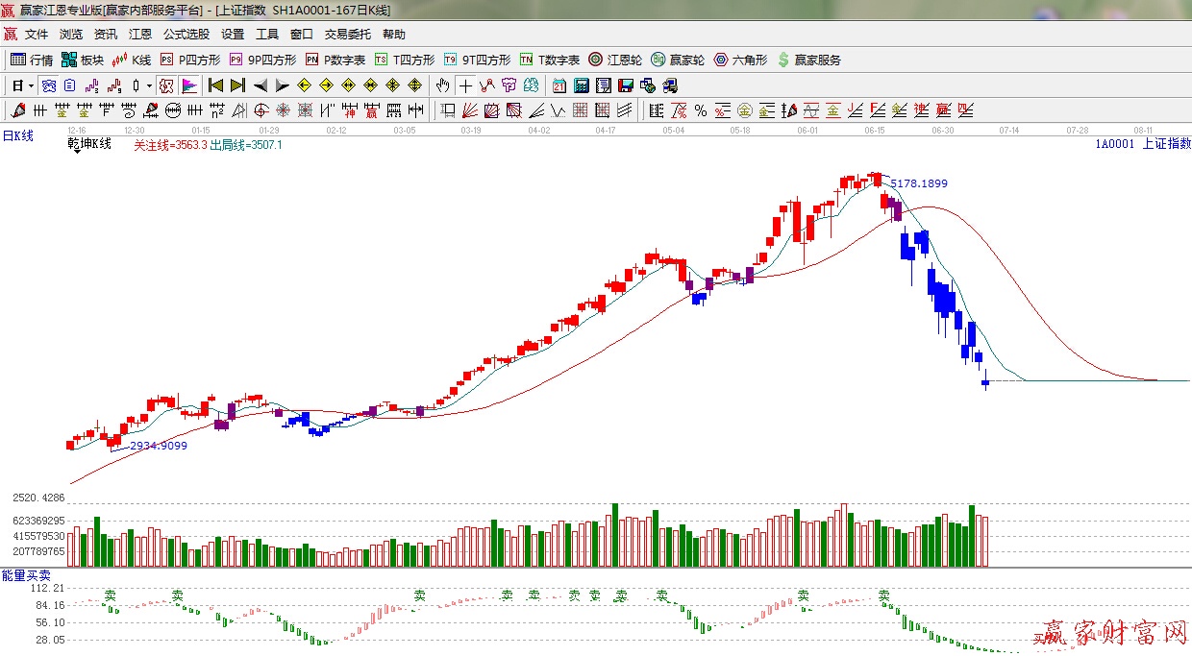Click the 能量买卖 indicator label

26,574
